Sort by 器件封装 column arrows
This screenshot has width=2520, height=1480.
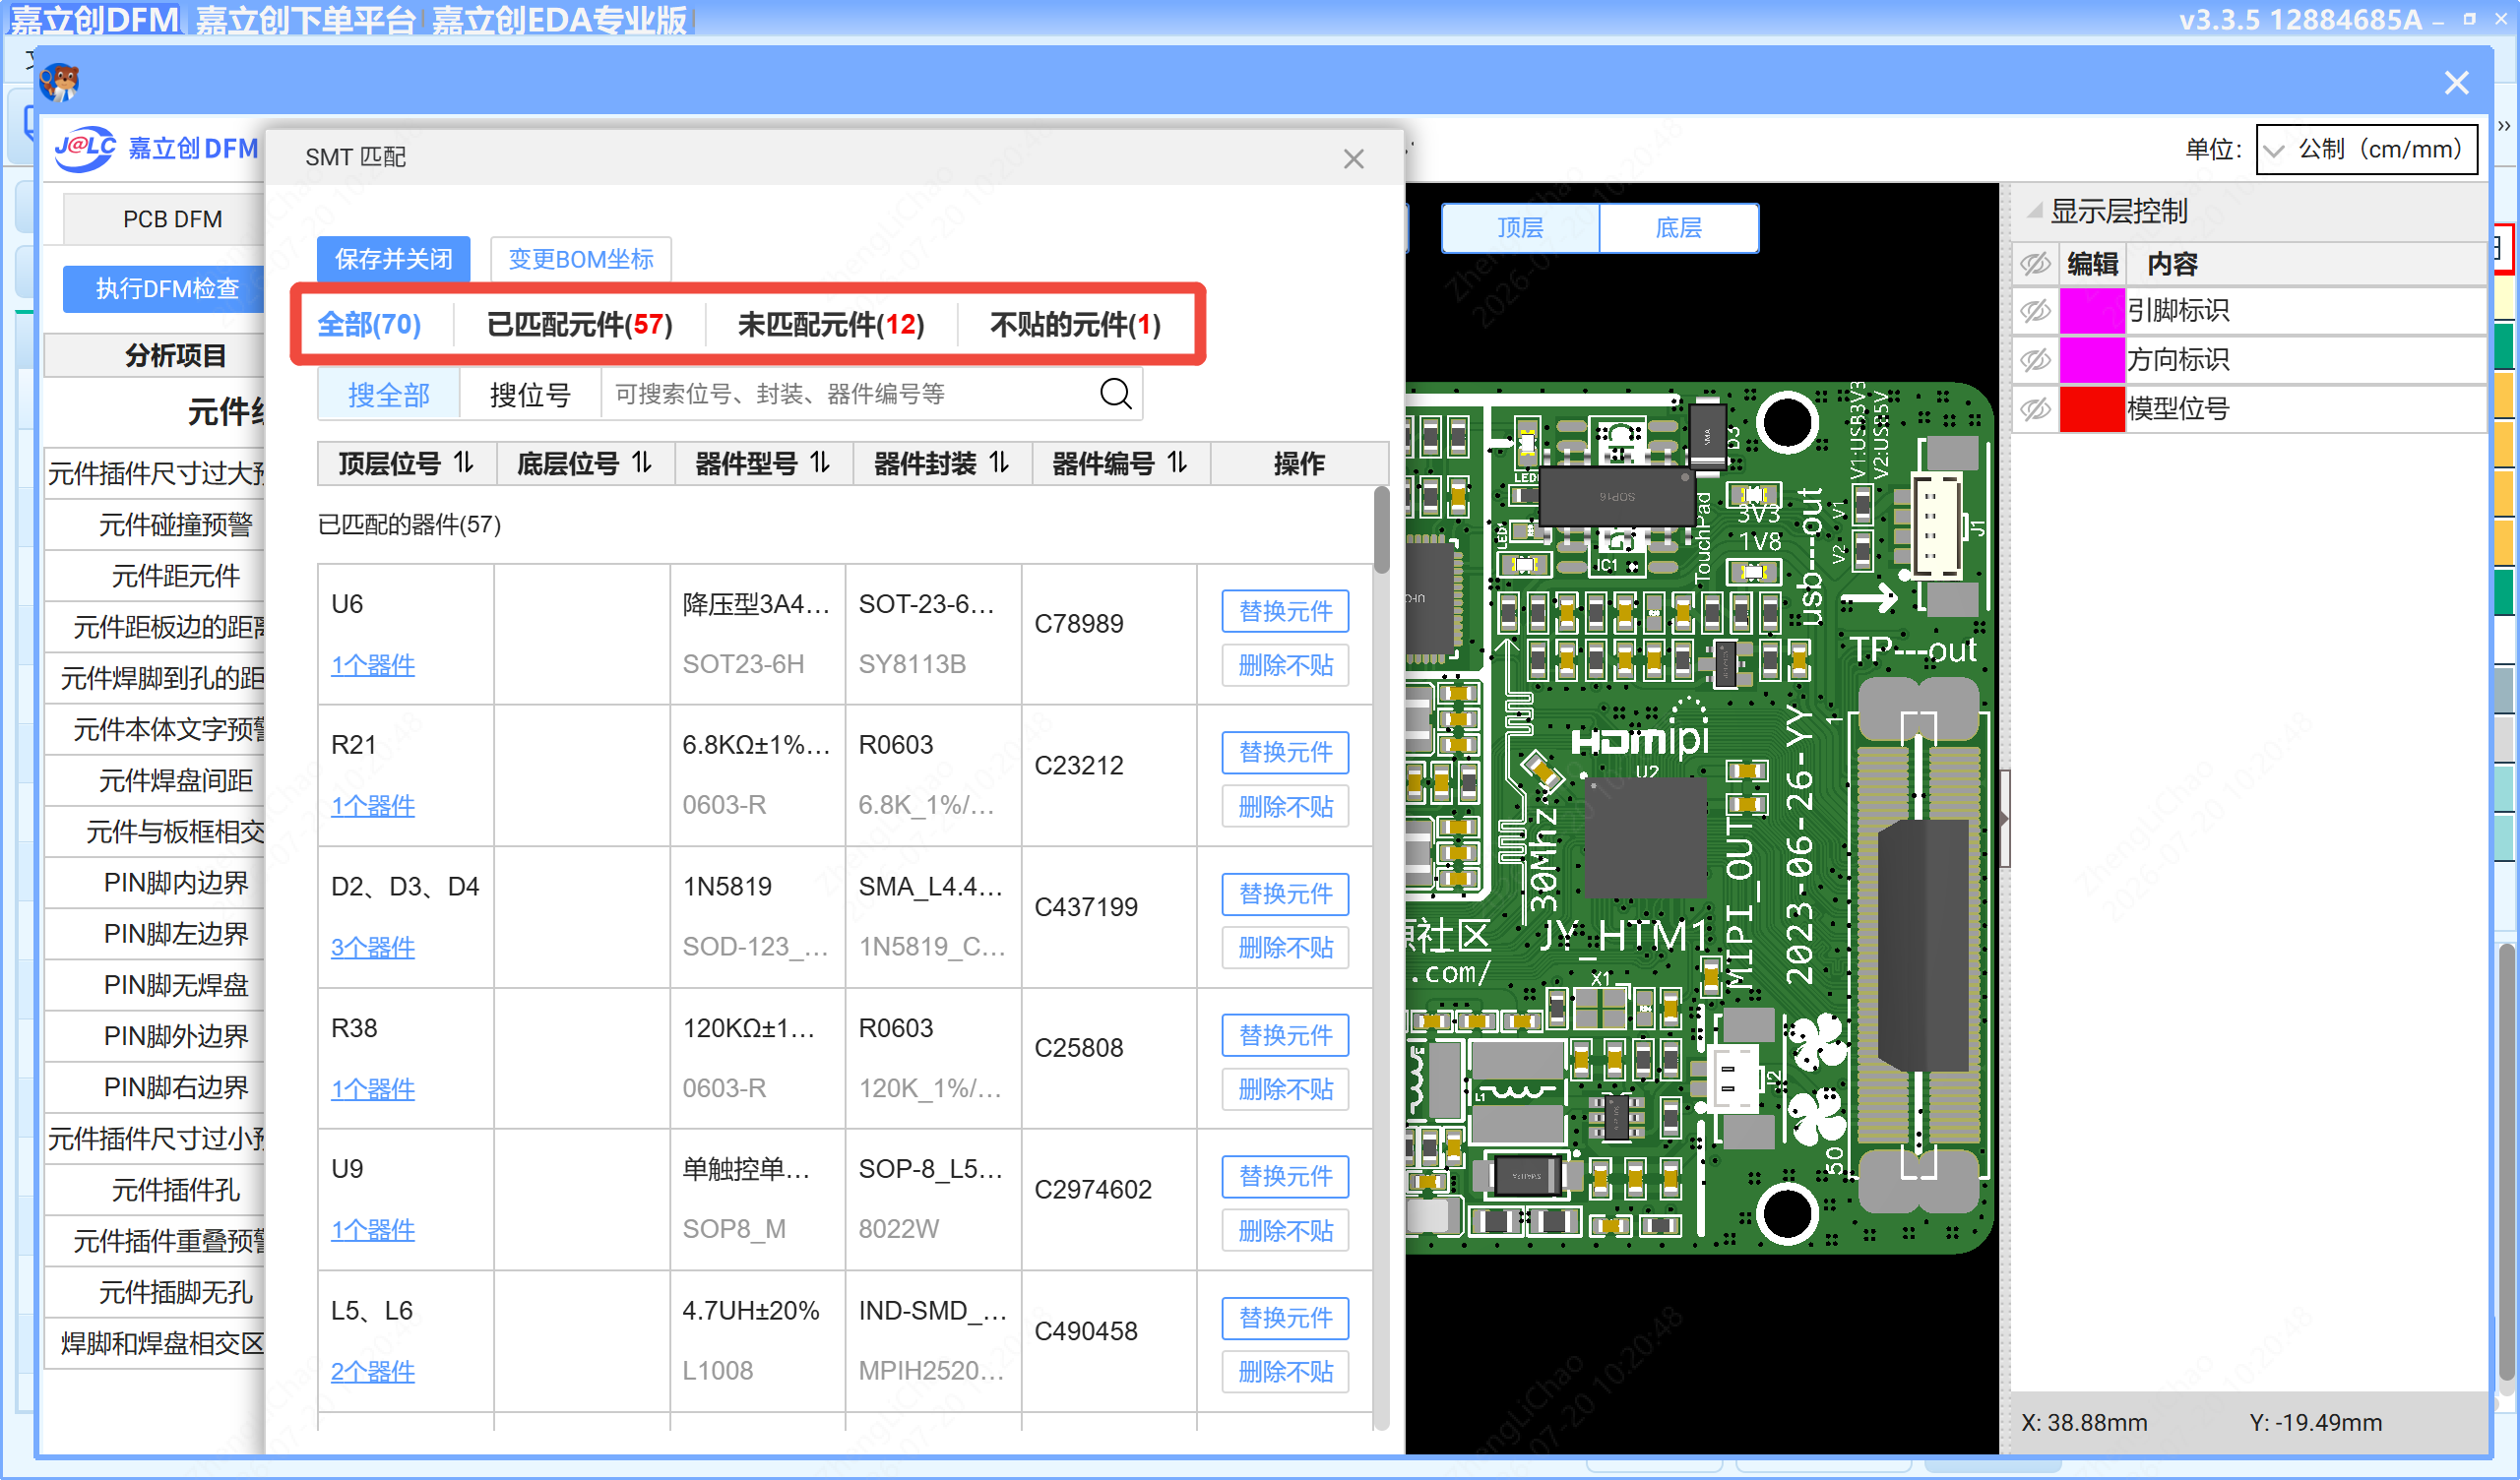pos(999,463)
